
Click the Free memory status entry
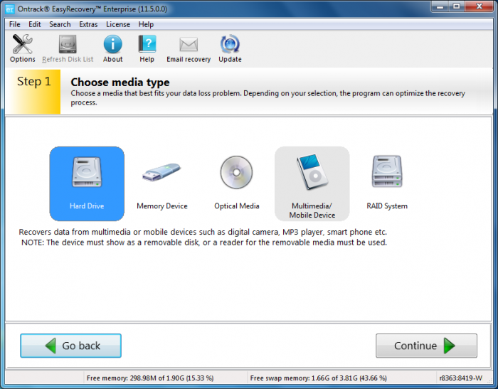tap(150, 378)
